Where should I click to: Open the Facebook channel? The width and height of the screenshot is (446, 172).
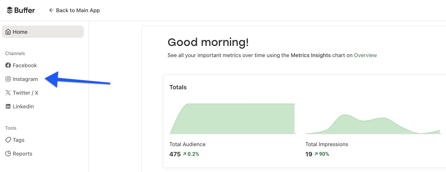[25, 65]
